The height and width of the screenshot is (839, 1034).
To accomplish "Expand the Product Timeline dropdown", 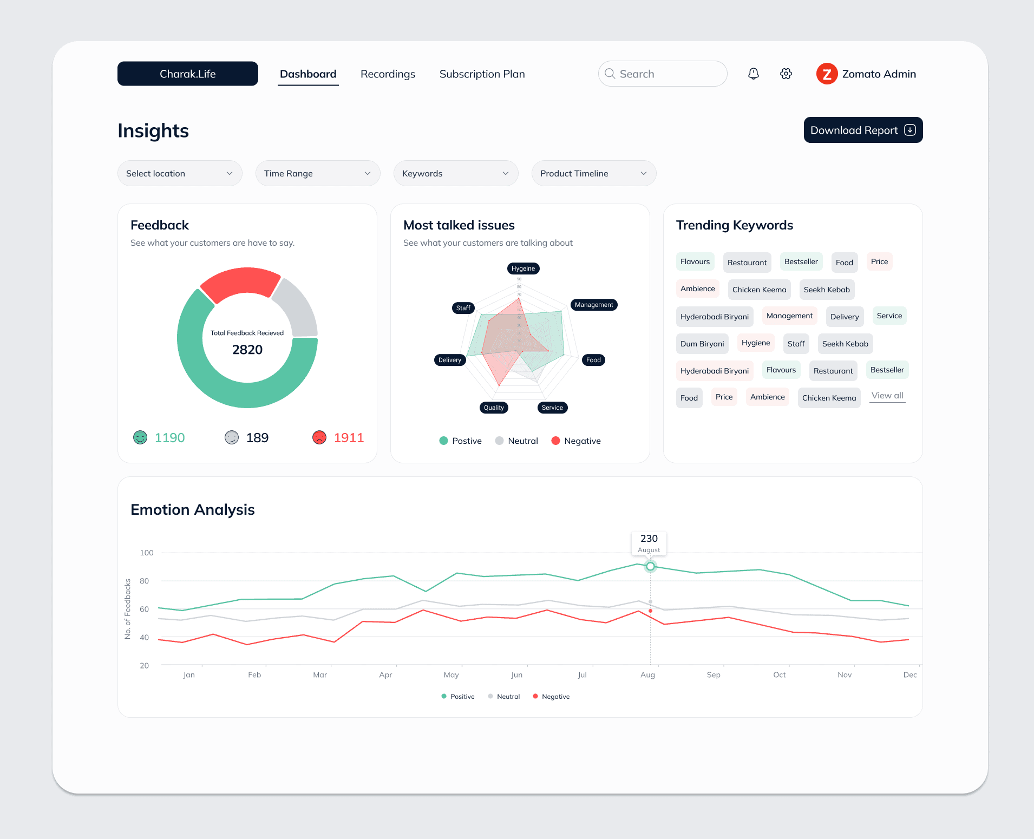I will [x=594, y=173].
